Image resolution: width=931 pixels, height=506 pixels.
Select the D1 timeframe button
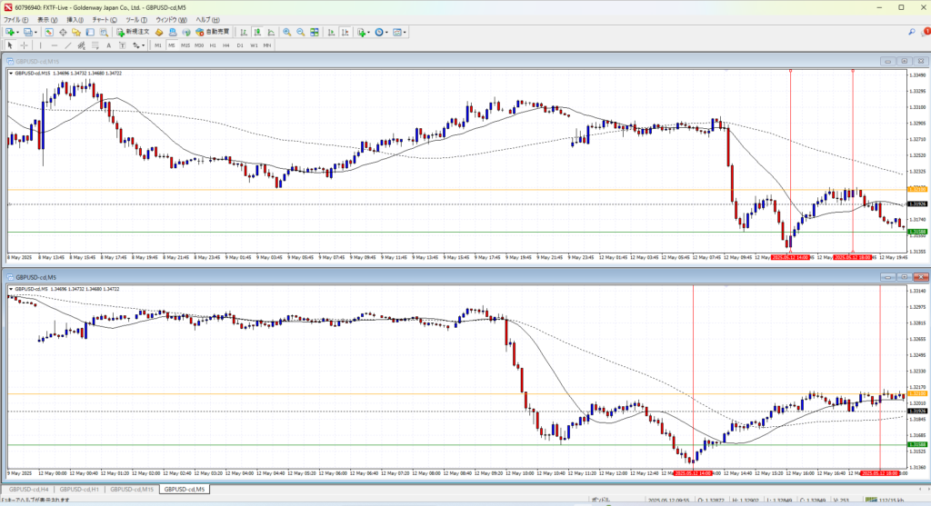pos(240,45)
